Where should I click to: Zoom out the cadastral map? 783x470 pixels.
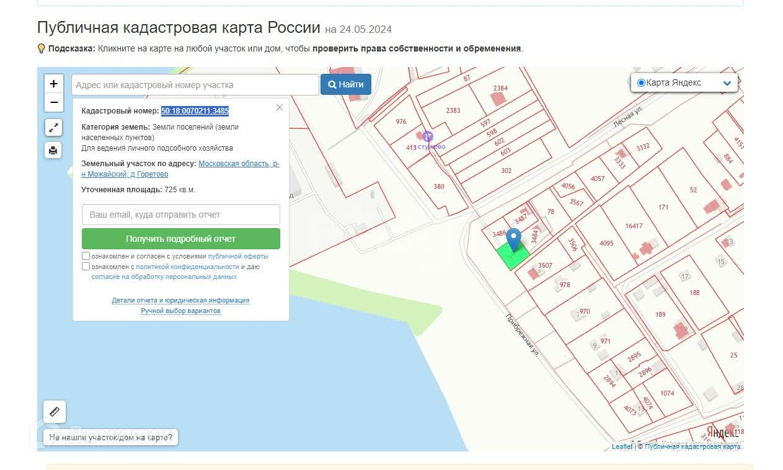tap(54, 102)
